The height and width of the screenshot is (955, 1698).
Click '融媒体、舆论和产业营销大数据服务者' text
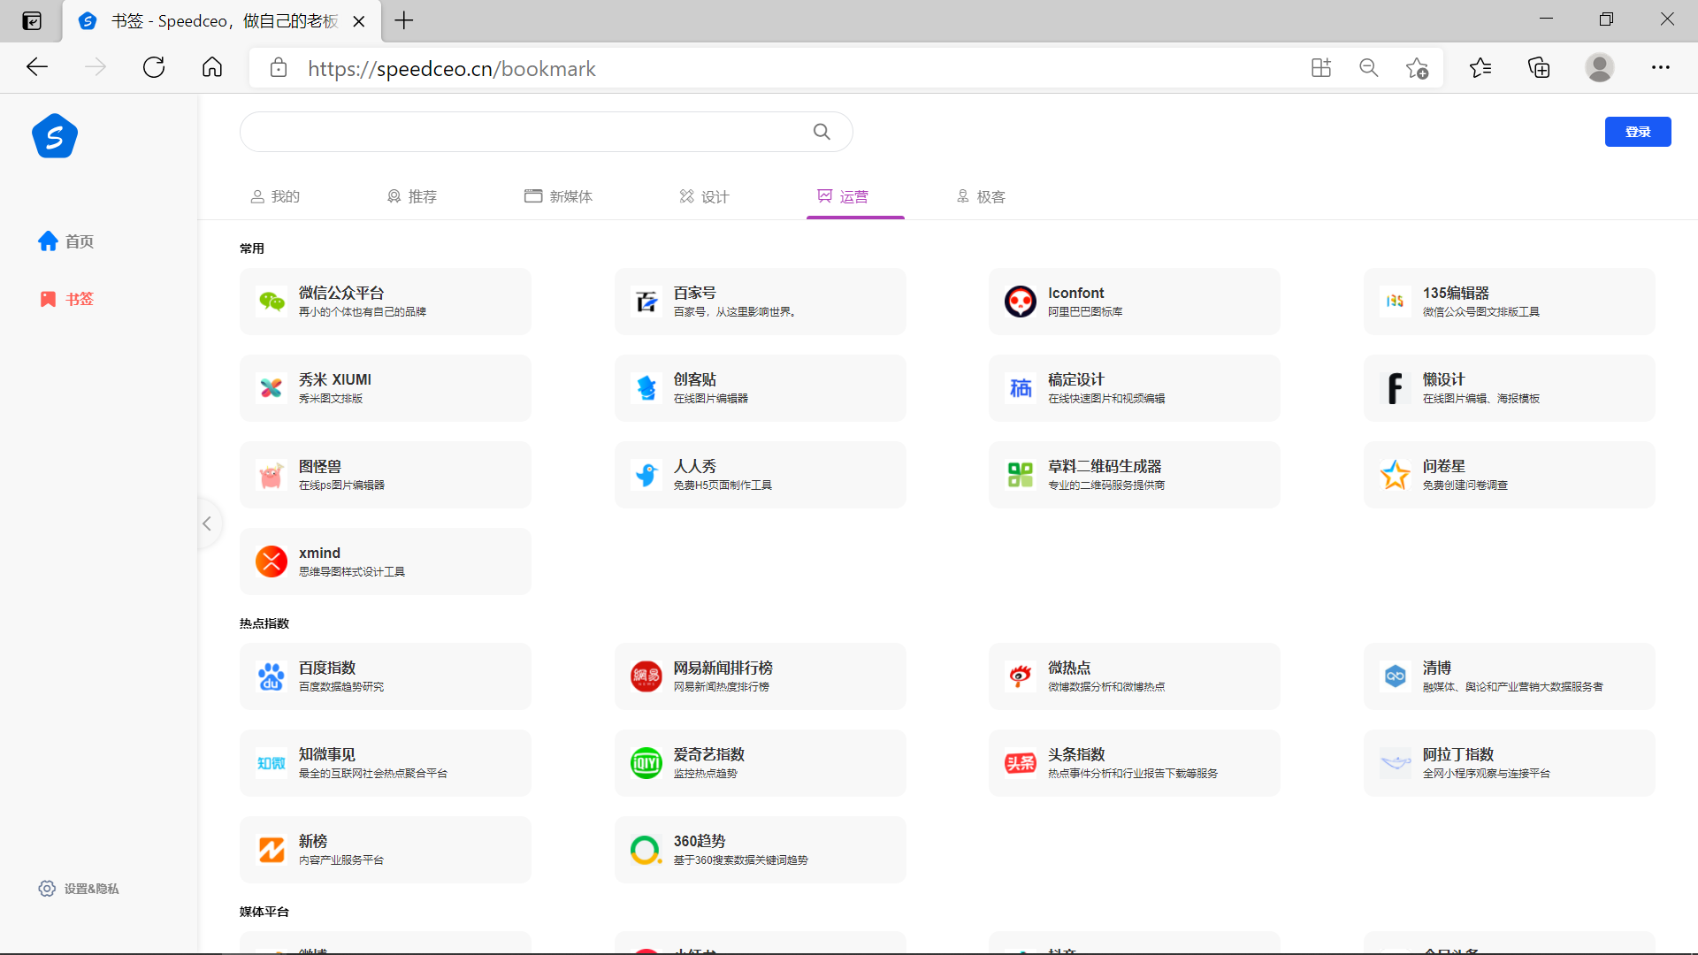point(1513,687)
